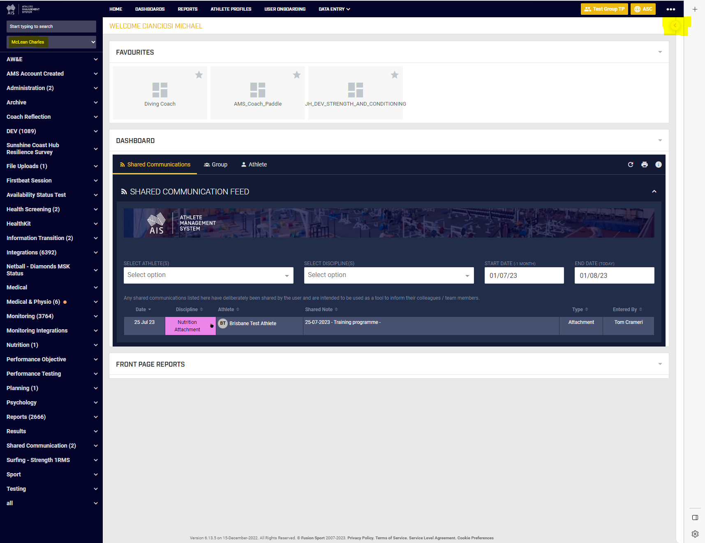Viewport: 705px width, 543px height.
Task: Open USER ONBOARDING in top navigation
Action: coord(285,9)
